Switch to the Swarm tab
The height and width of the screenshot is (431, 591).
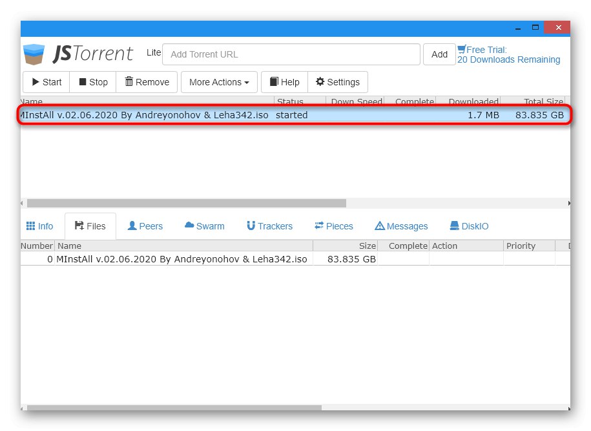pos(205,226)
